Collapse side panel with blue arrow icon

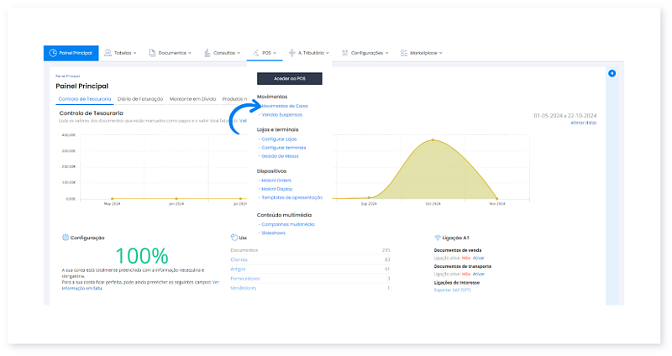point(612,74)
